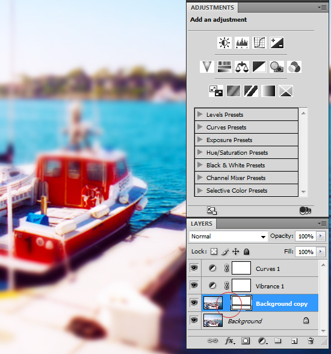The width and height of the screenshot is (331, 354).
Task: Add a Black & White adjustment
Action: click(259, 67)
